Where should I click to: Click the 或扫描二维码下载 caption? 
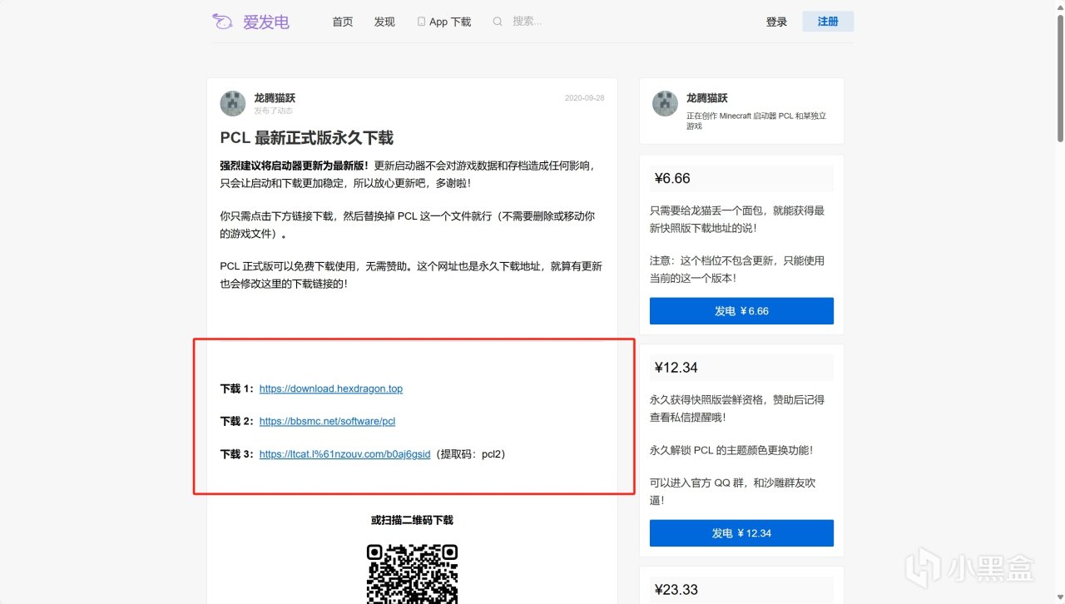tap(412, 520)
